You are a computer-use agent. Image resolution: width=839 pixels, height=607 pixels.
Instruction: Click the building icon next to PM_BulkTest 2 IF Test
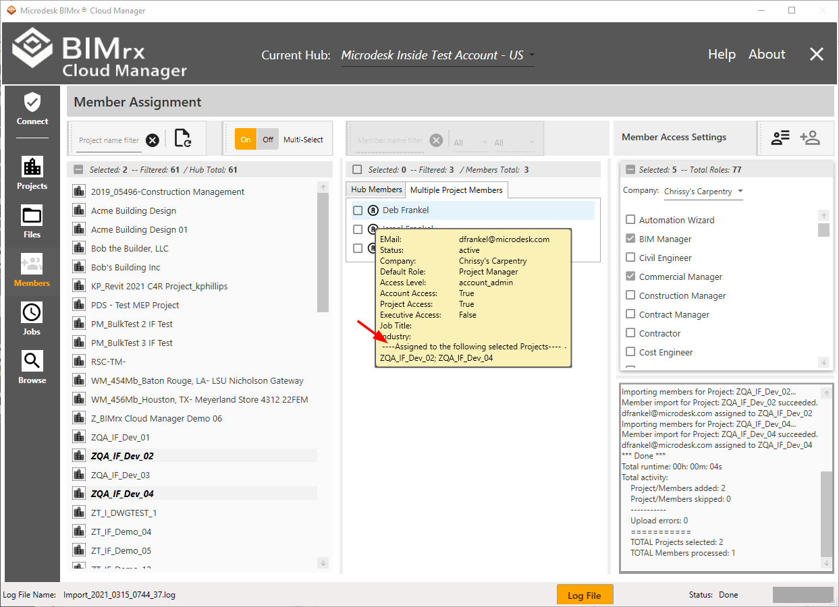click(78, 324)
